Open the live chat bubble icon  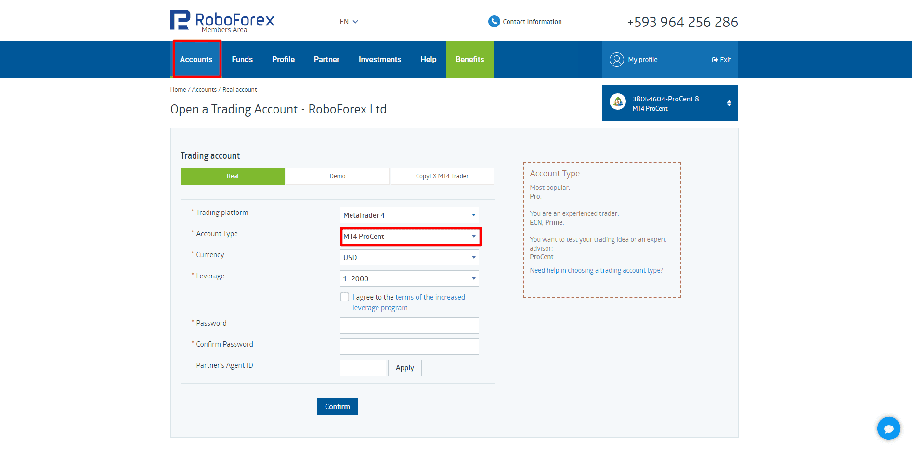[888, 428]
